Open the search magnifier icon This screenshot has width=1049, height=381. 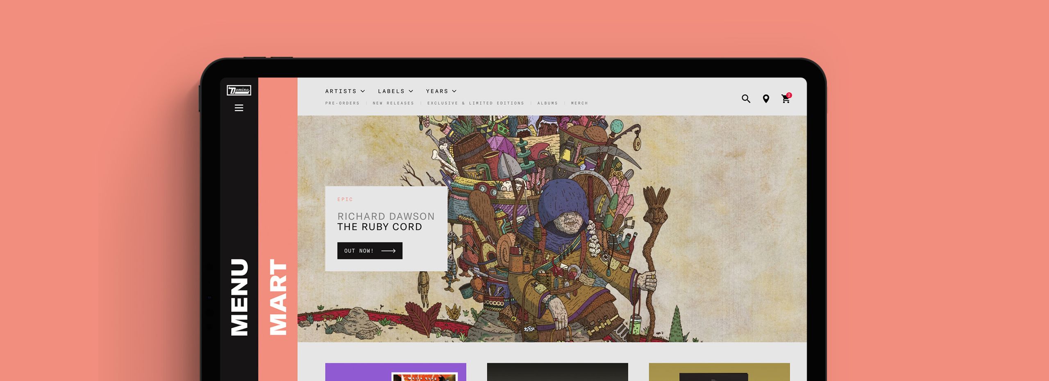click(x=746, y=99)
